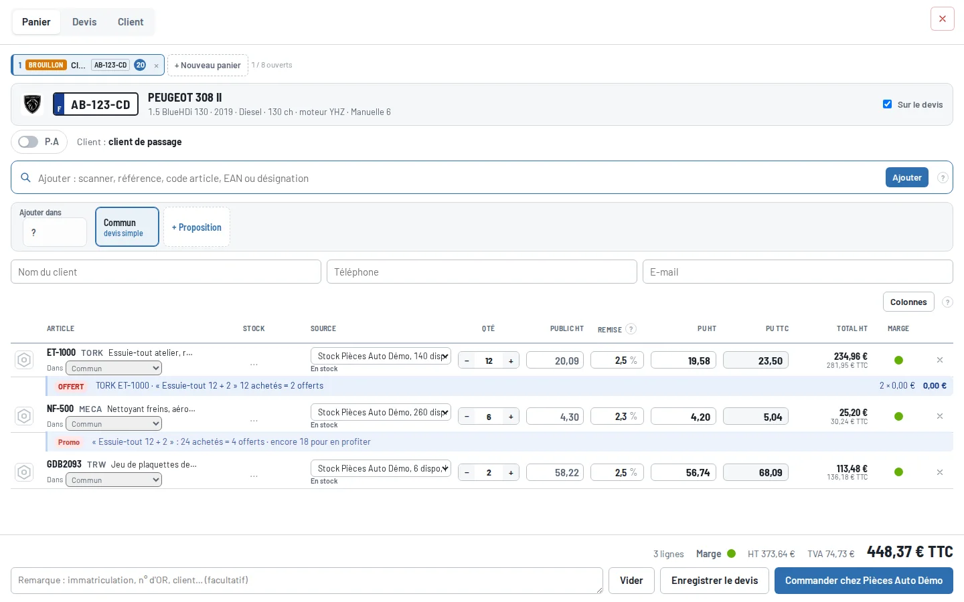The image size is (964, 602).
Task: Click Enregistrer le devis
Action: (x=714, y=581)
